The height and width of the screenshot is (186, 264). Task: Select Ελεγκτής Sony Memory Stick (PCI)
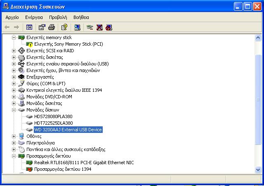[x=68, y=44]
